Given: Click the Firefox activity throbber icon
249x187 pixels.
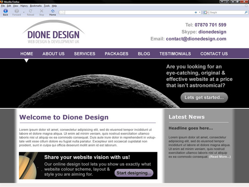Looking at the screenshot, I should (246, 6).
